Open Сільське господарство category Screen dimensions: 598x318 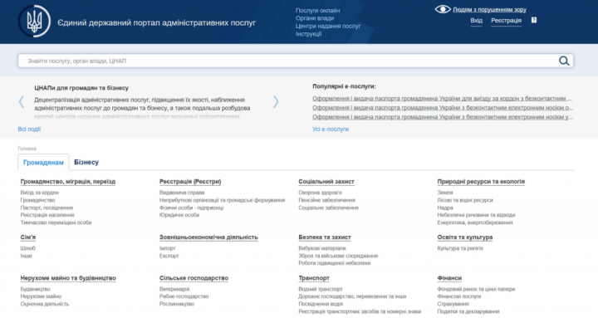point(194,278)
